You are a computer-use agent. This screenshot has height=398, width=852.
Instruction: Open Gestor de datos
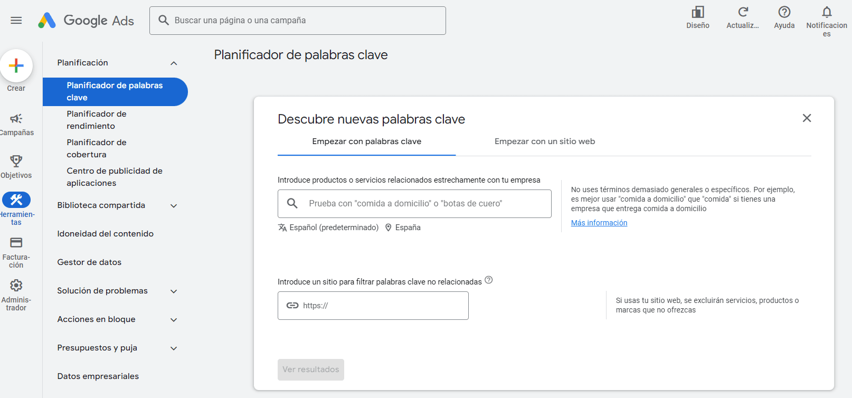90,262
